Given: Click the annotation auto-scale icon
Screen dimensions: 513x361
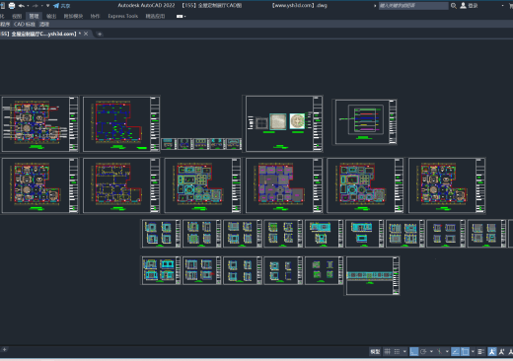Looking at the screenshot, I should (x=501, y=352).
